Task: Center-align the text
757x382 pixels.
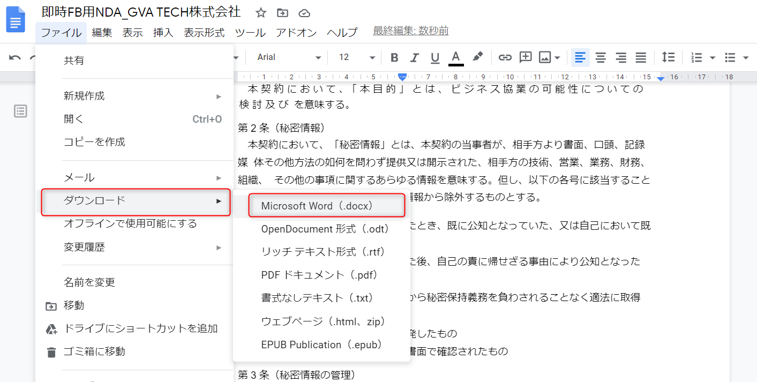Action: coord(601,57)
